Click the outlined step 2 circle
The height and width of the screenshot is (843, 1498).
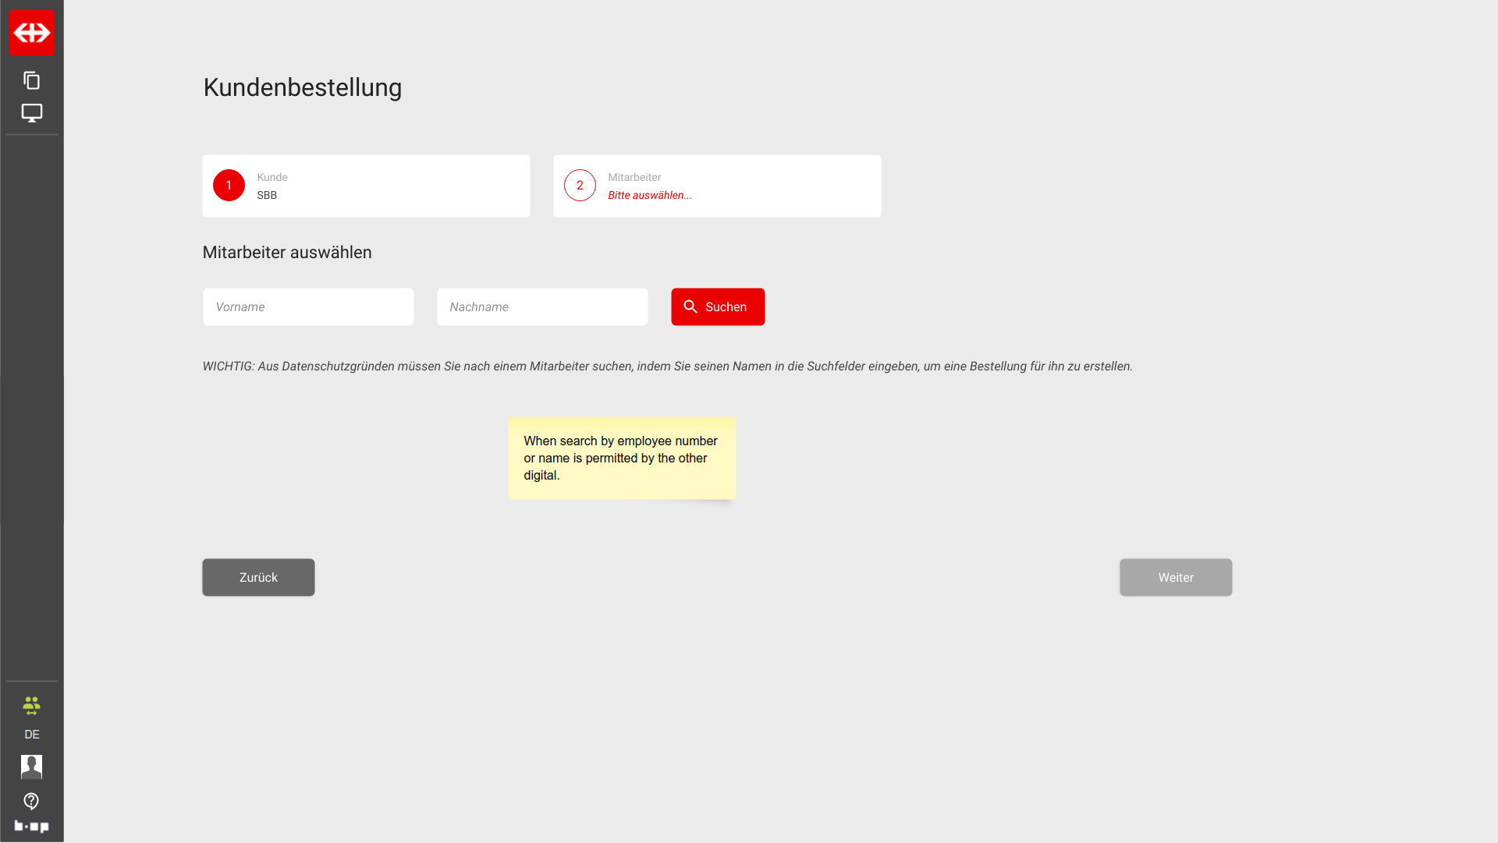click(580, 186)
